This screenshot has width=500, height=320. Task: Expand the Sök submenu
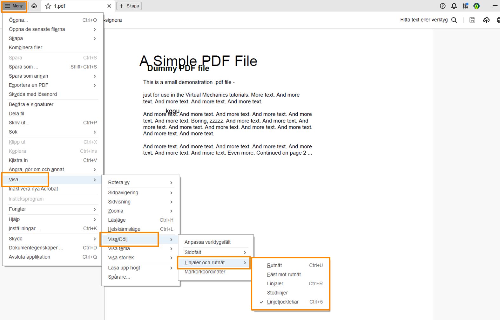point(53,132)
